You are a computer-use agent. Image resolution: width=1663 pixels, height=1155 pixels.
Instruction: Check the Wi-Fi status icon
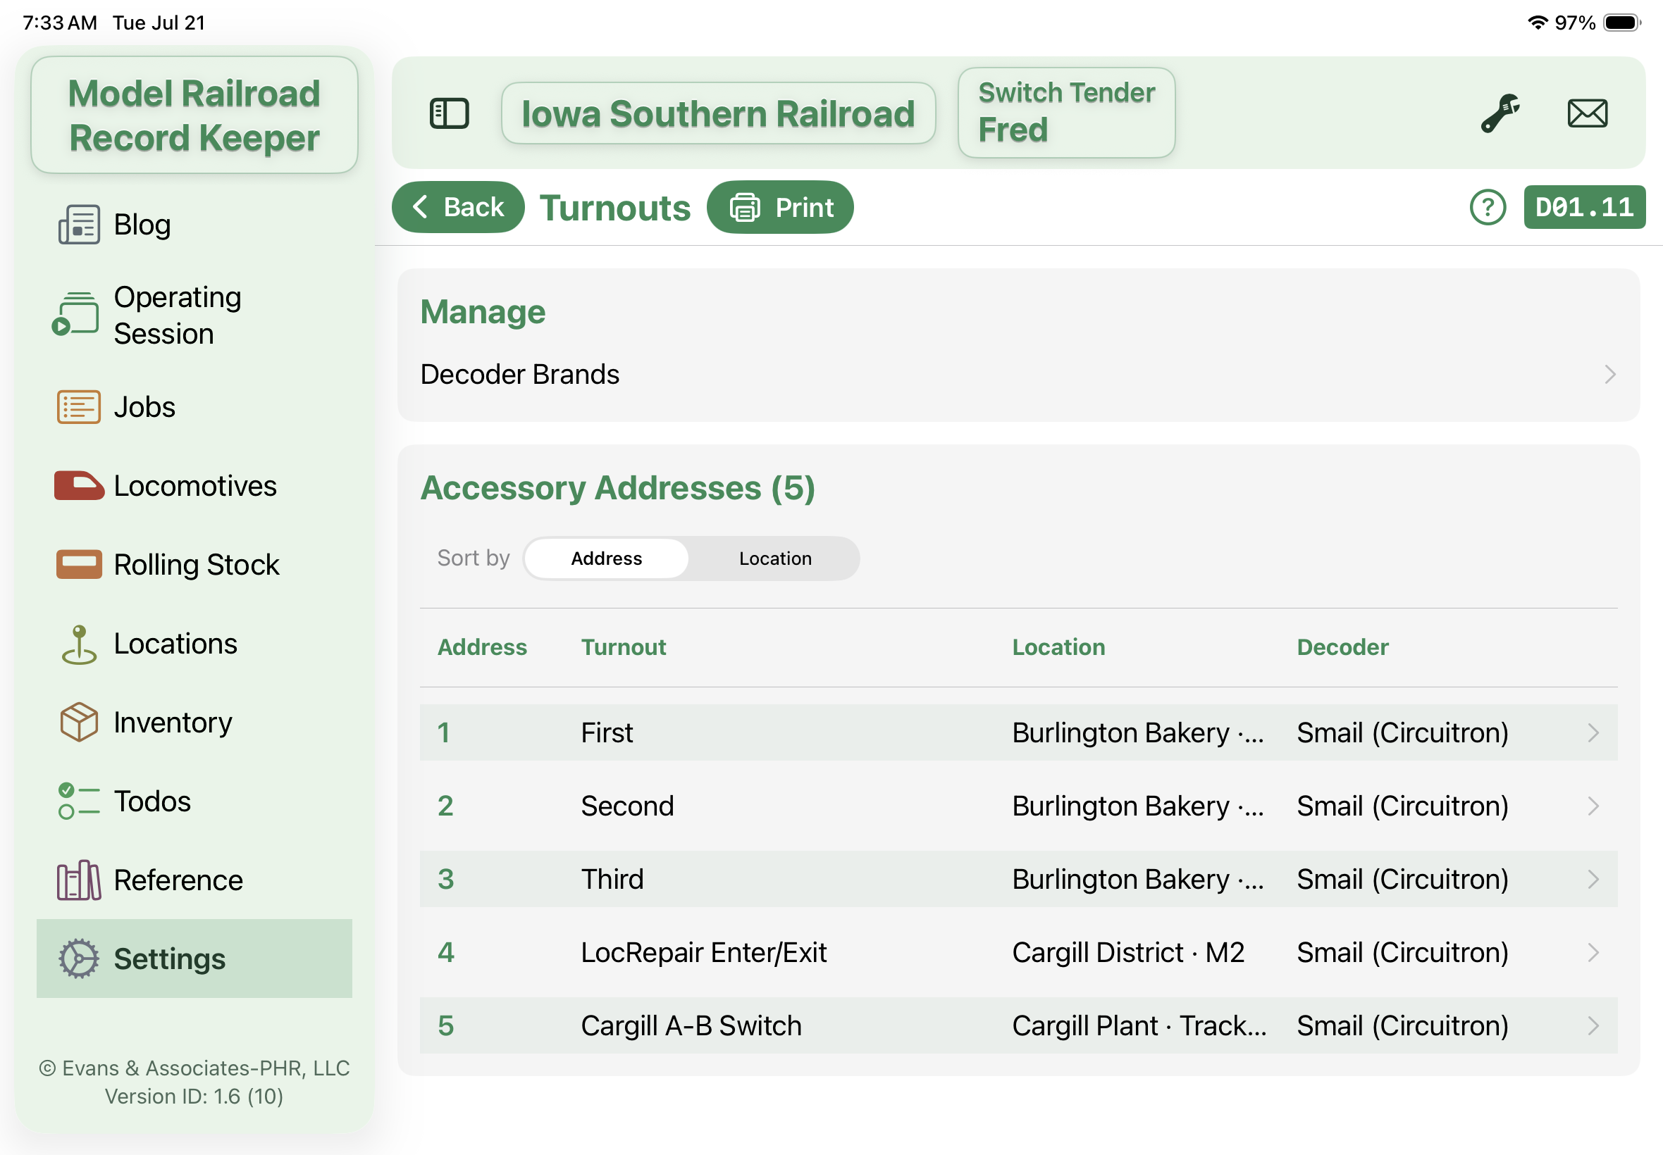[1537, 23]
